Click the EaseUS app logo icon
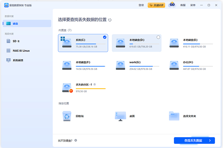Image resolution: width=223 pixels, height=148 pixels. 6,5
